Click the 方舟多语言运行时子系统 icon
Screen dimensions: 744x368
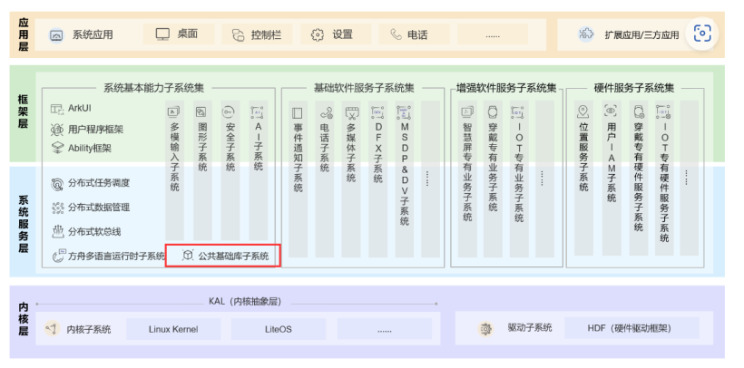(x=58, y=257)
